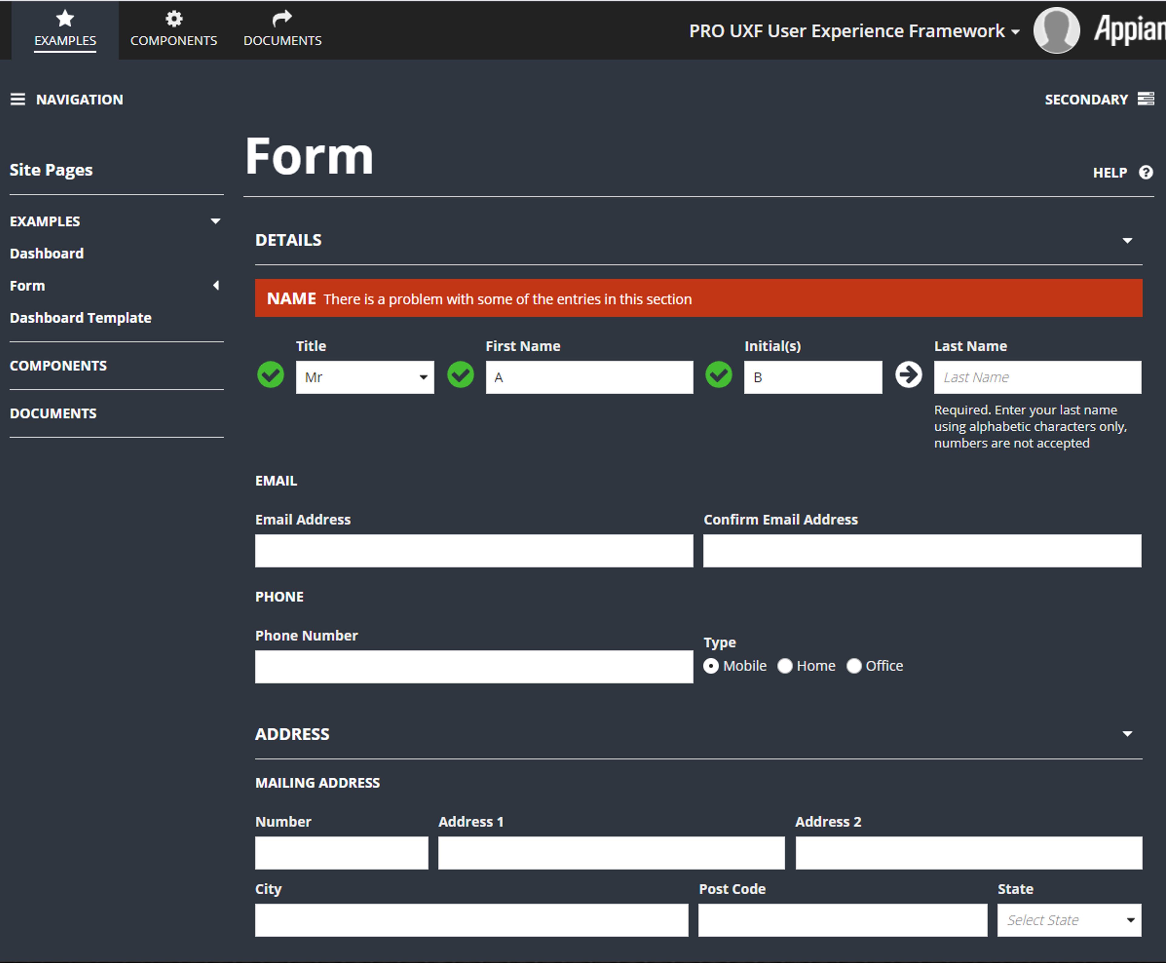Click the Examples sidebar heading

pyautogui.click(x=45, y=221)
